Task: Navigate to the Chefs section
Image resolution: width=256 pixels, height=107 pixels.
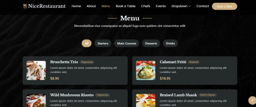Action: pos(146,6)
